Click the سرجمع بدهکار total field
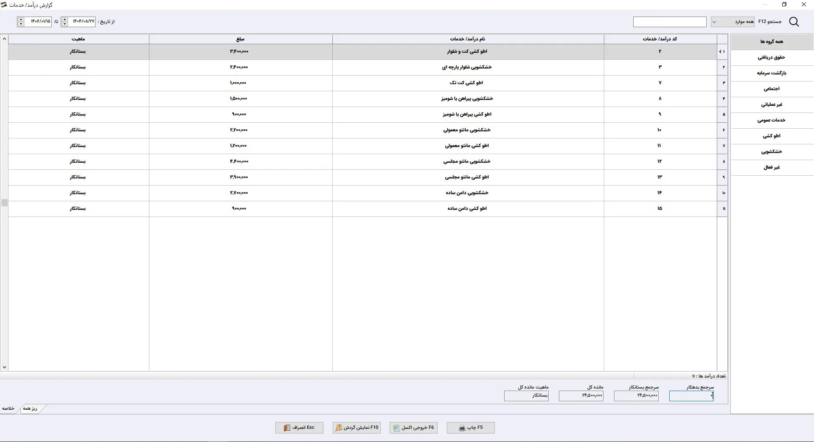 [691, 396]
